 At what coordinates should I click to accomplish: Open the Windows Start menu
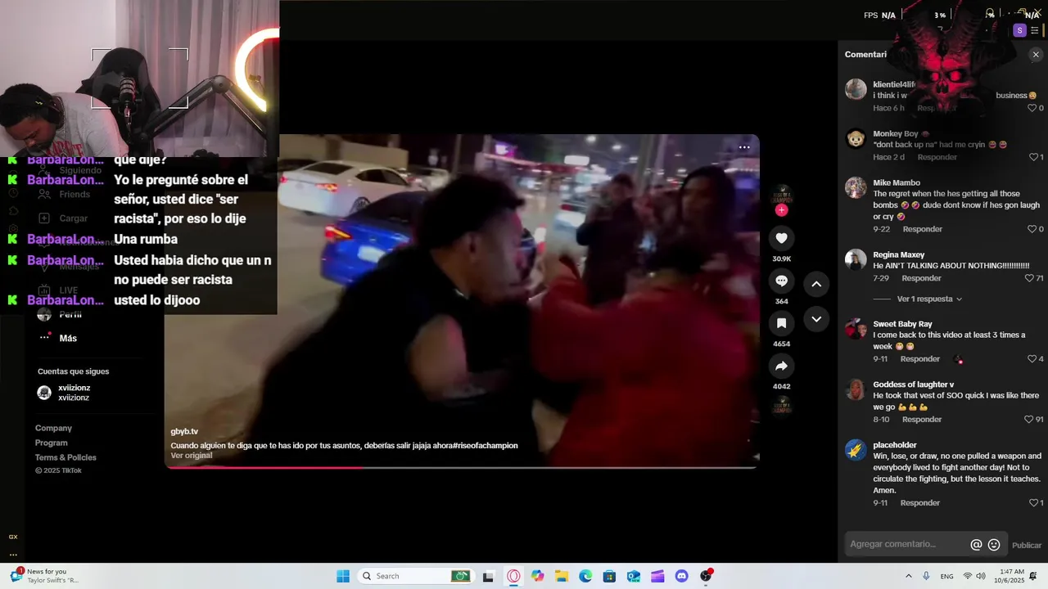tap(343, 576)
